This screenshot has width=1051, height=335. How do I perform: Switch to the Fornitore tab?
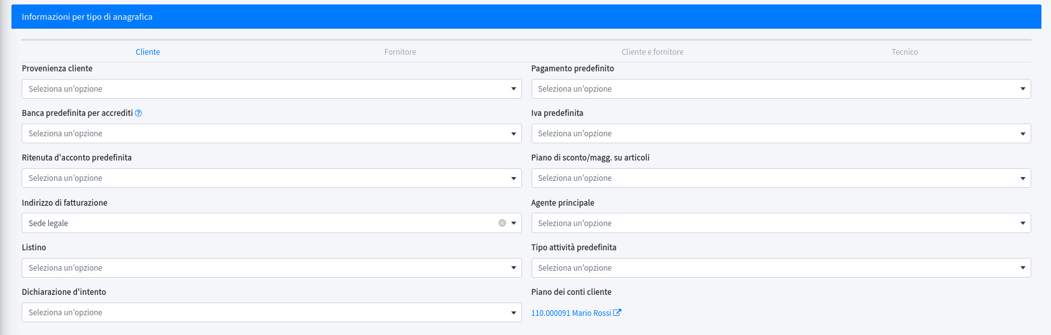pyautogui.click(x=400, y=52)
